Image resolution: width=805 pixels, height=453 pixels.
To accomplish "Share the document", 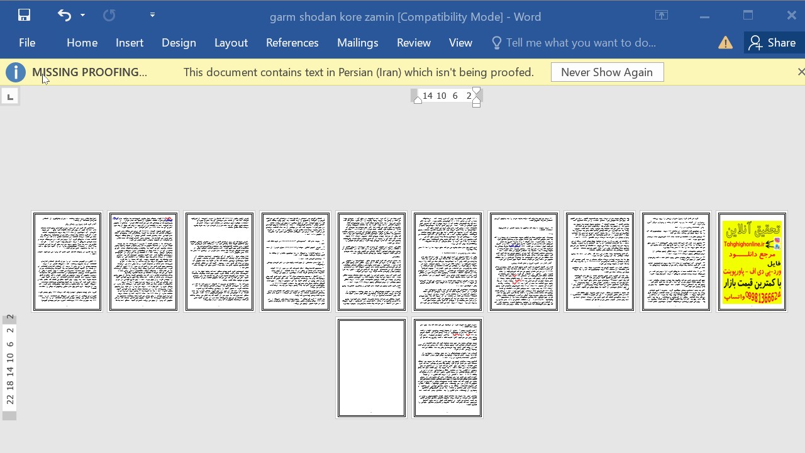I will (x=772, y=43).
